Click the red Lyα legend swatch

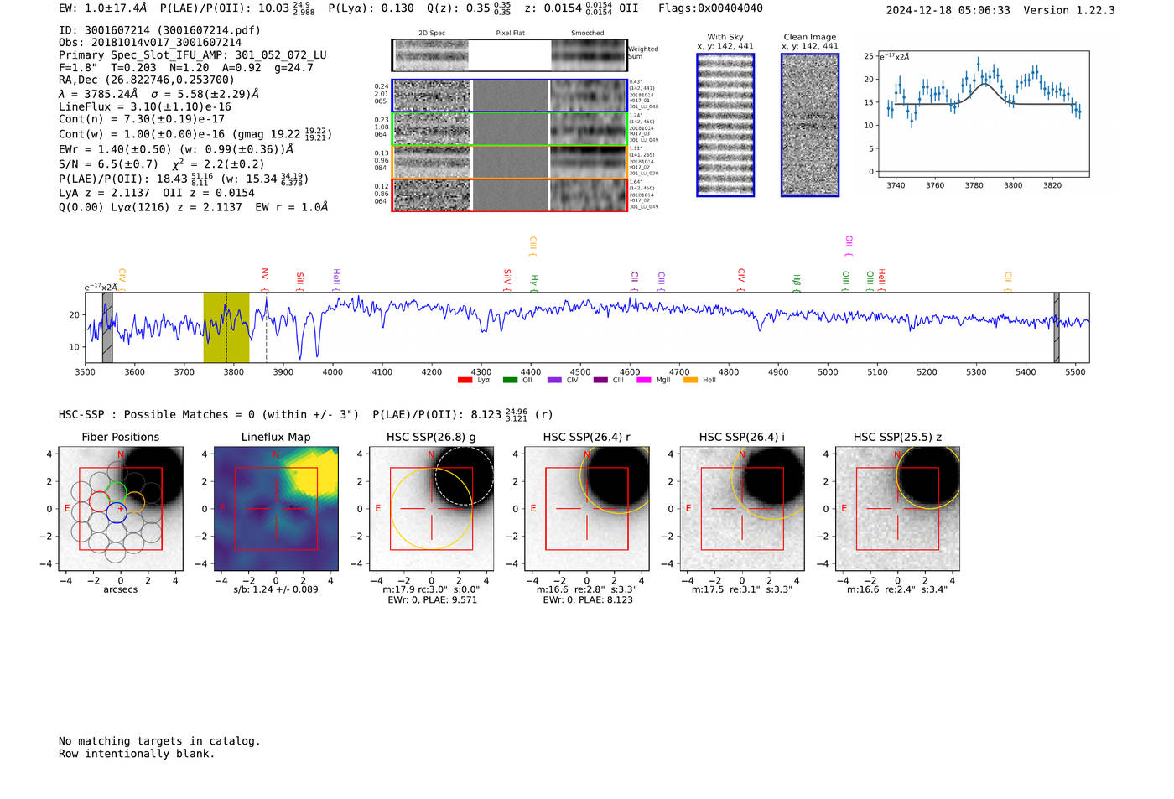(x=465, y=380)
